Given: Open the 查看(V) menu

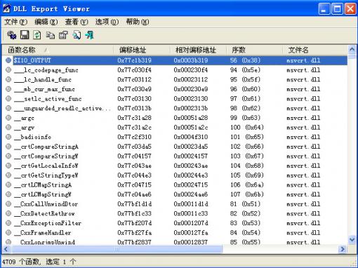Looking at the screenshot, I should tap(77, 22).
